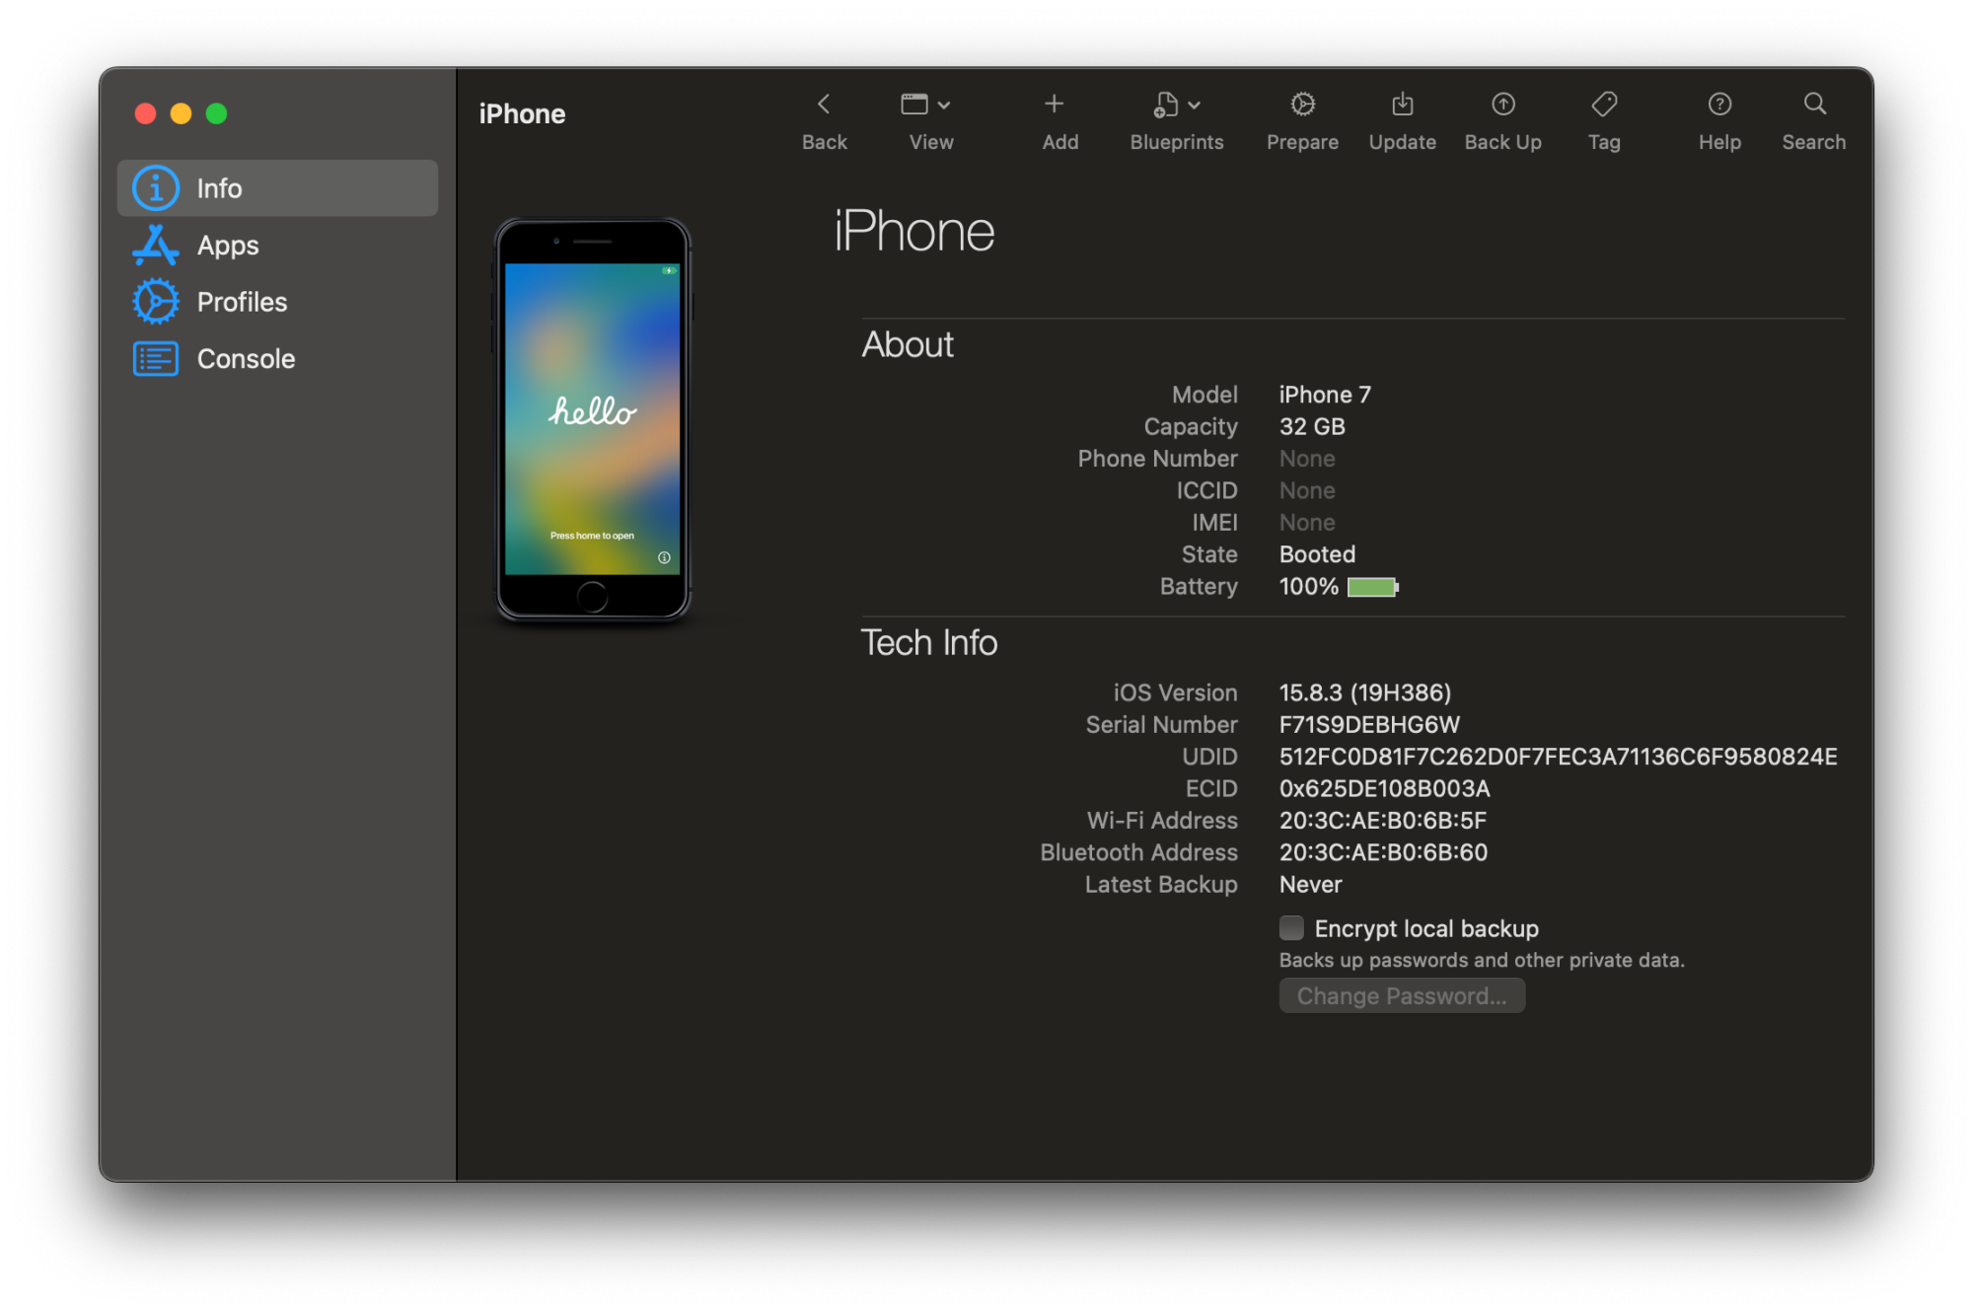Select Profiles in the sidebar
This screenshot has width=1973, height=1313.
point(277,302)
